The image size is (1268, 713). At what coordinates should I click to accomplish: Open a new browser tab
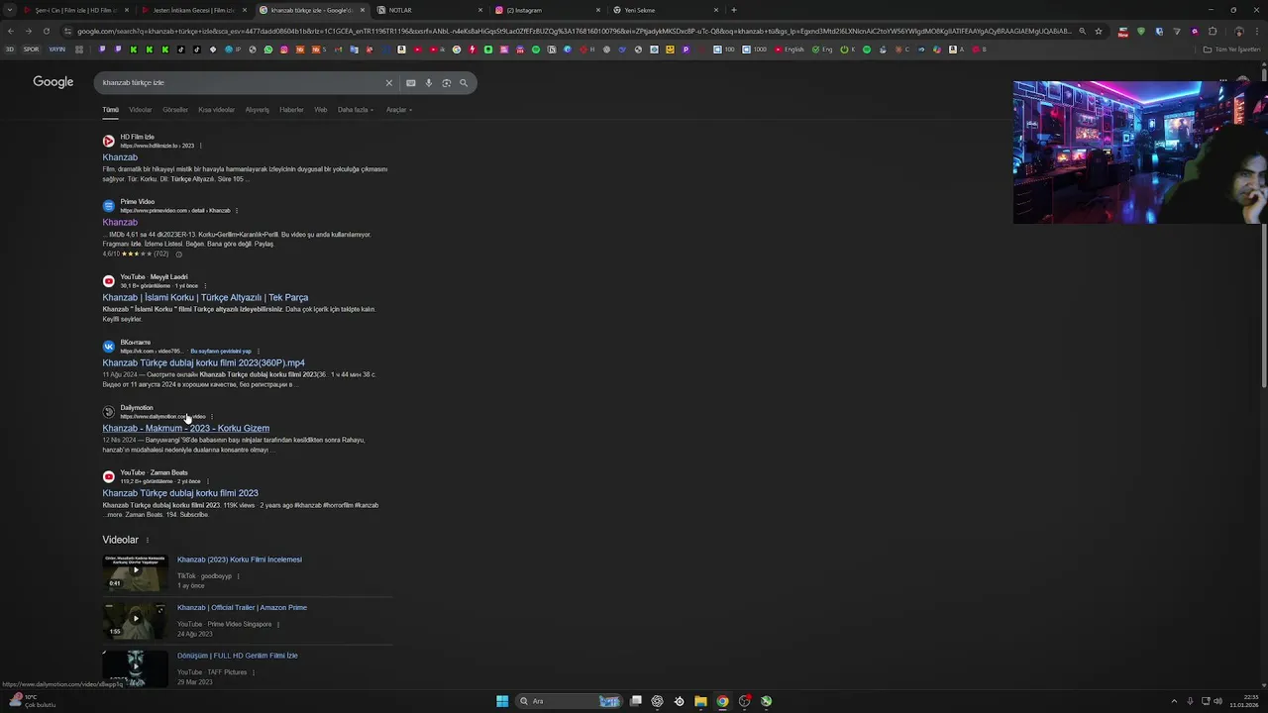733,10
